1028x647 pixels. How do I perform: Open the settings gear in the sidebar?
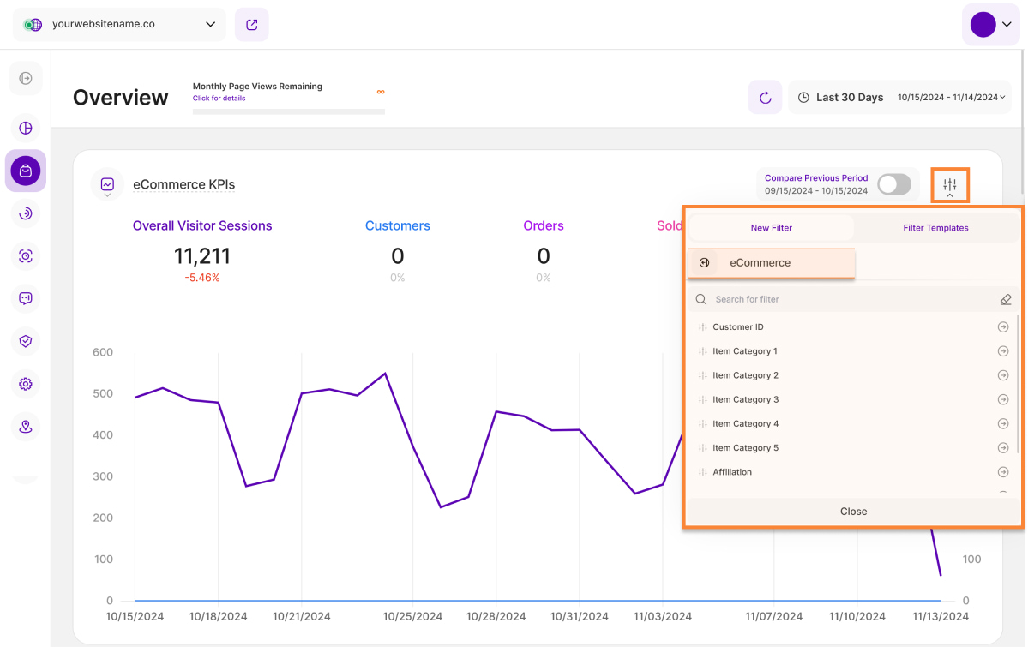tap(26, 384)
